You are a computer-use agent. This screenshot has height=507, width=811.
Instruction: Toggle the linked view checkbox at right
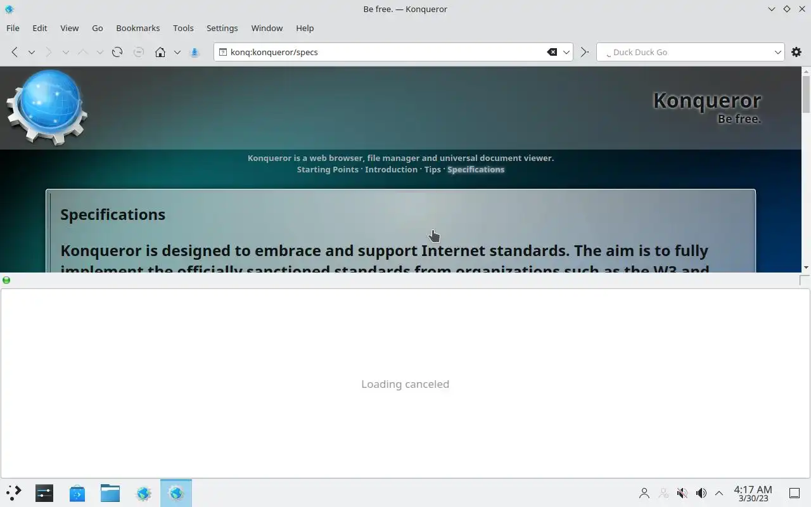[805, 280]
